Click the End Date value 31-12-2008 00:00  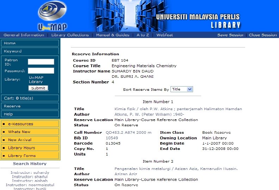tap(220, 149)
